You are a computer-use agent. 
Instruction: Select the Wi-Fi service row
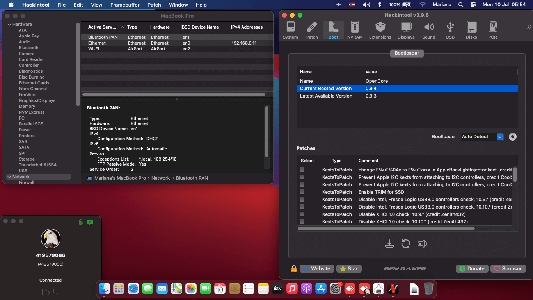click(177, 49)
